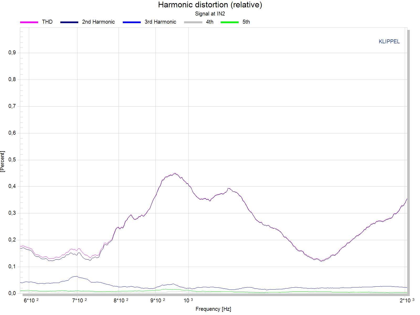Click the 0,8 y-axis tick value
420x315 pixels.
(x=12, y=79)
